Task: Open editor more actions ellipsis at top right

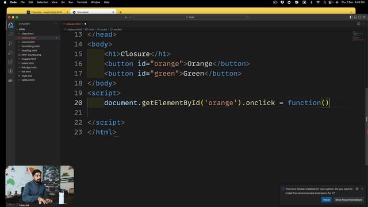Action: click(x=364, y=24)
